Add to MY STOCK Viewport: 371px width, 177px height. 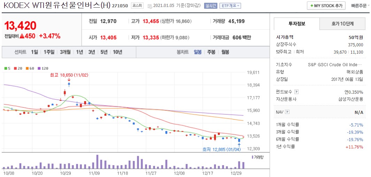(326, 6)
